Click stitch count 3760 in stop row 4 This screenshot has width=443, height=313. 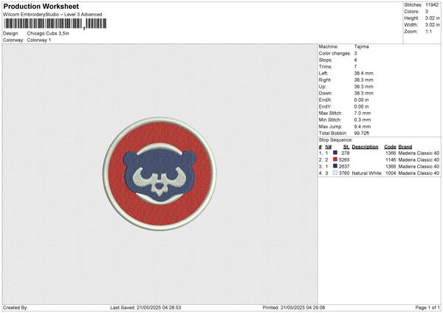coord(344,173)
